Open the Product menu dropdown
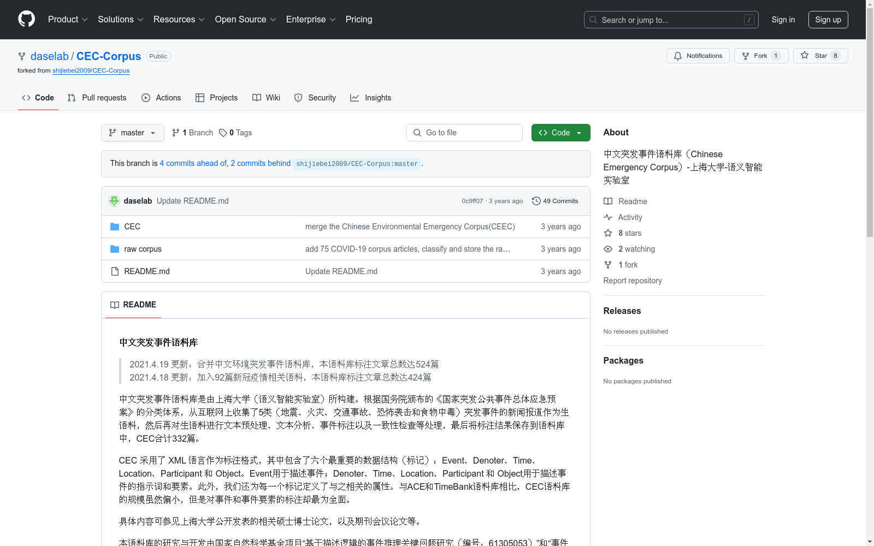The image size is (874, 546). pyautogui.click(x=68, y=20)
